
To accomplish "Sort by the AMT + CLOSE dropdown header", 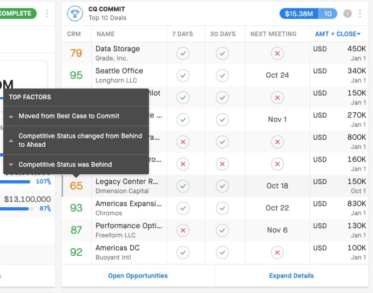I will (338, 34).
